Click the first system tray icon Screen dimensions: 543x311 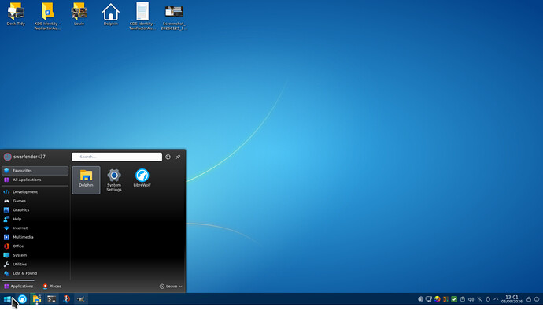[x=420, y=299]
